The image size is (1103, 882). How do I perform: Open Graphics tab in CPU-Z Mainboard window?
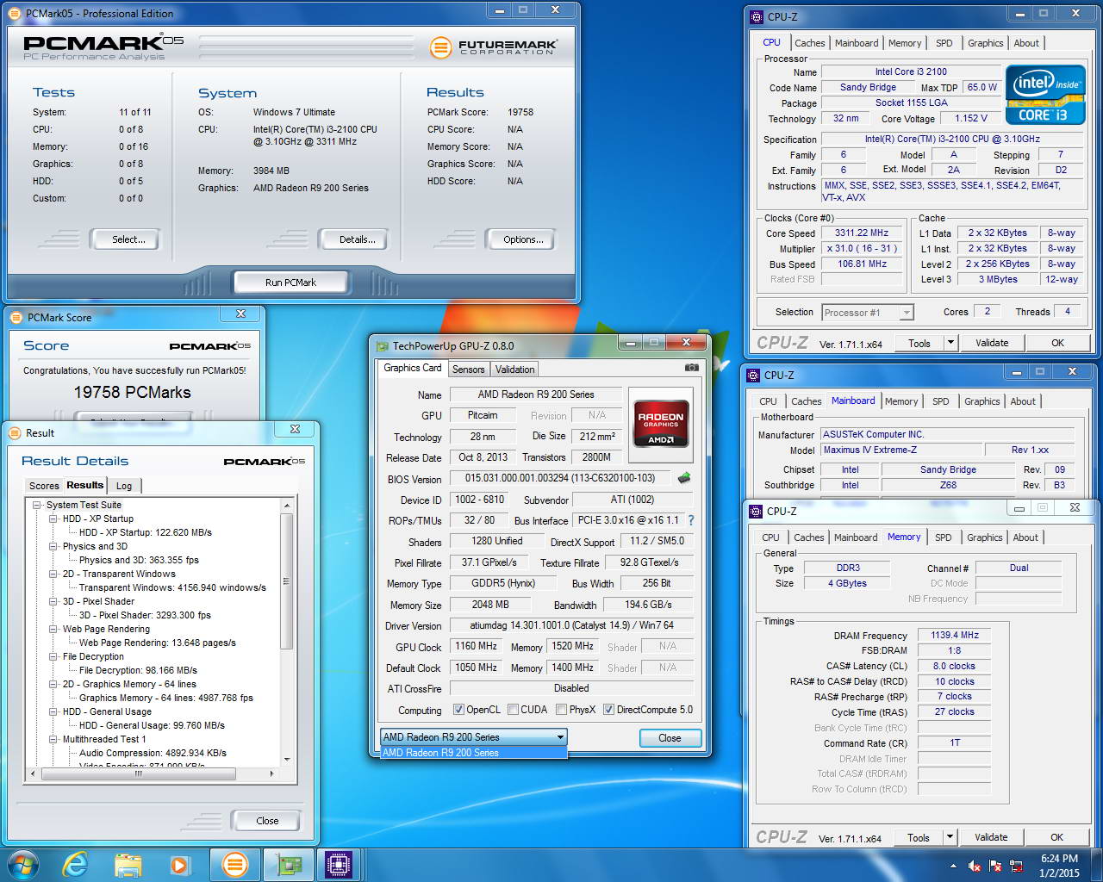[x=982, y=401]
